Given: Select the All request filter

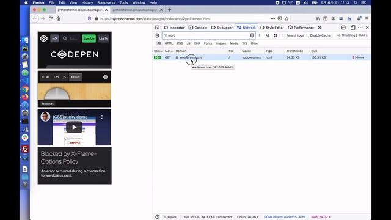Looking at the screenshot, I should [x=159, y=43].
